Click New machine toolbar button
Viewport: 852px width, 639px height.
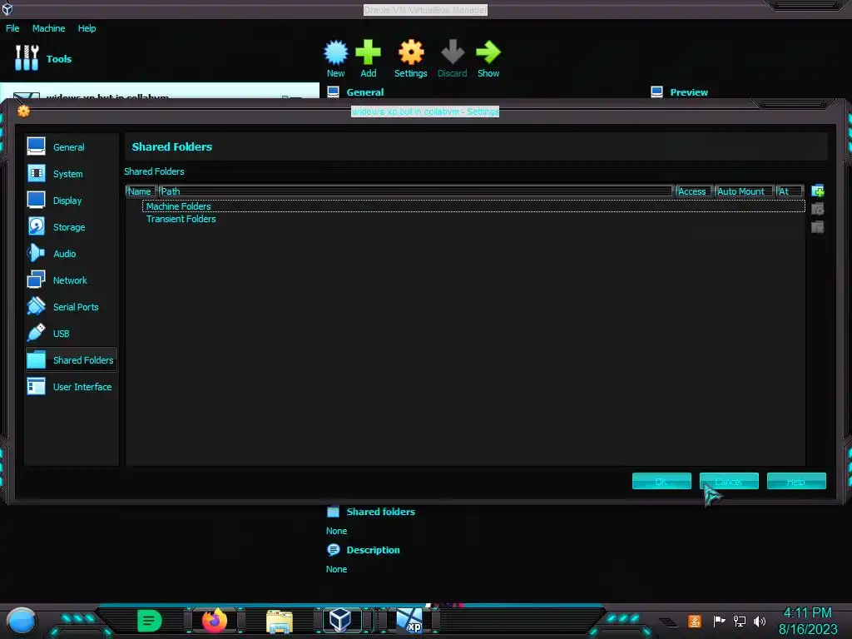pyautogui.click(x=335, y=59)
